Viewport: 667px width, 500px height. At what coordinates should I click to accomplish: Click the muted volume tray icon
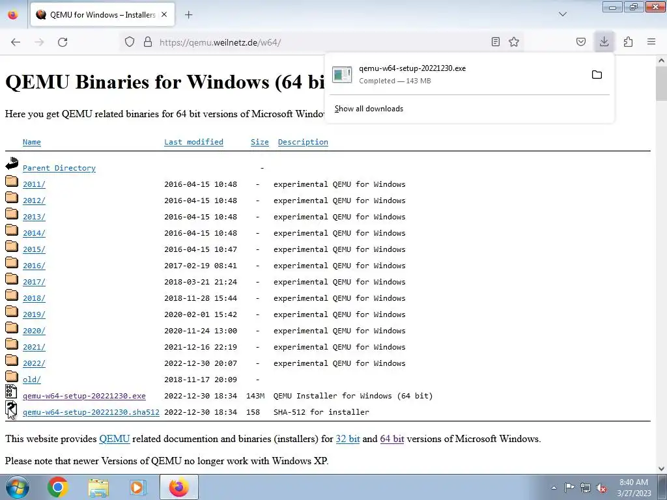tap(601, 488)
